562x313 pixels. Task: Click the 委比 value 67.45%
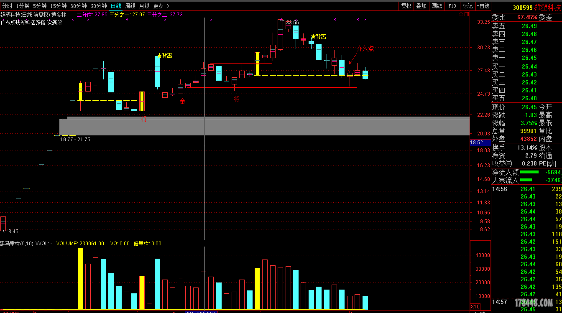(527, 17)
